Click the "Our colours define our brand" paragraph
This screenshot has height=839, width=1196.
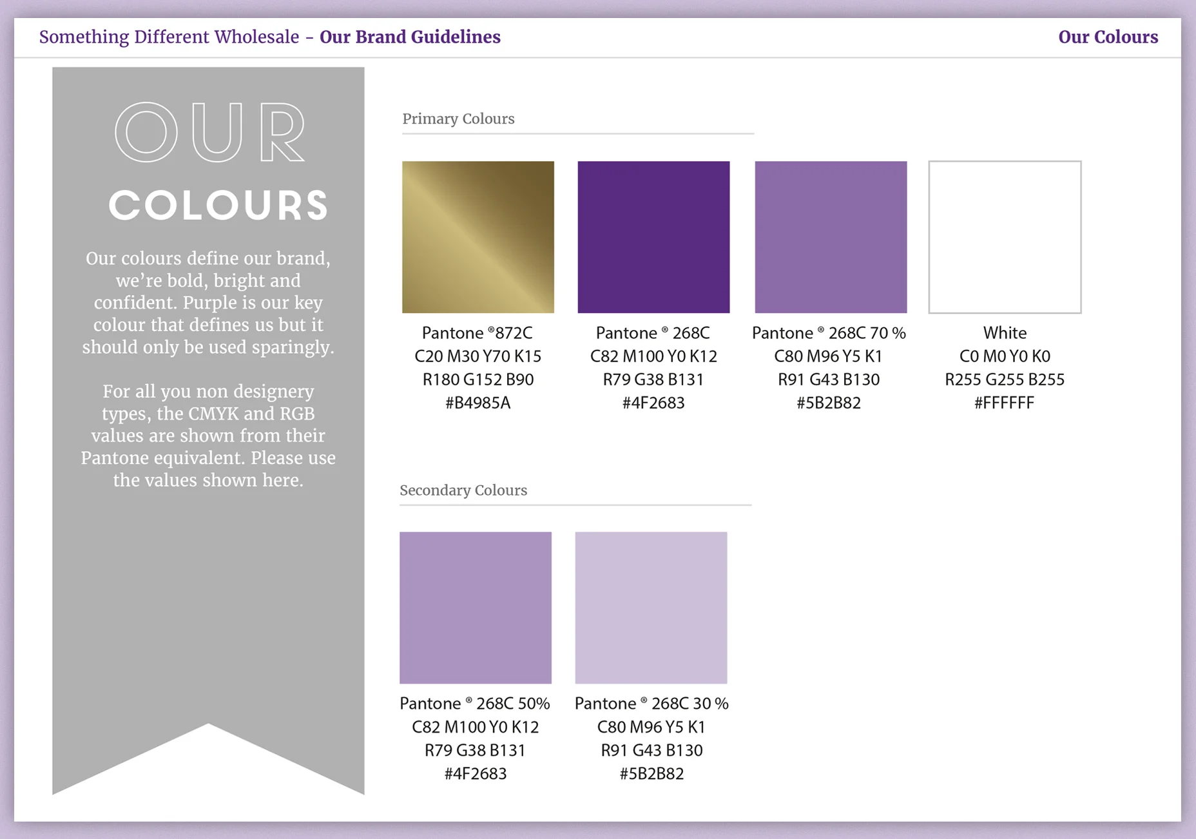(x=208, y=302)
